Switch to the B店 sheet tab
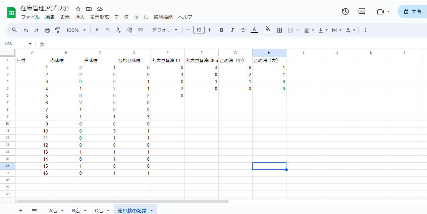427x214 pixels. [76, 210]
